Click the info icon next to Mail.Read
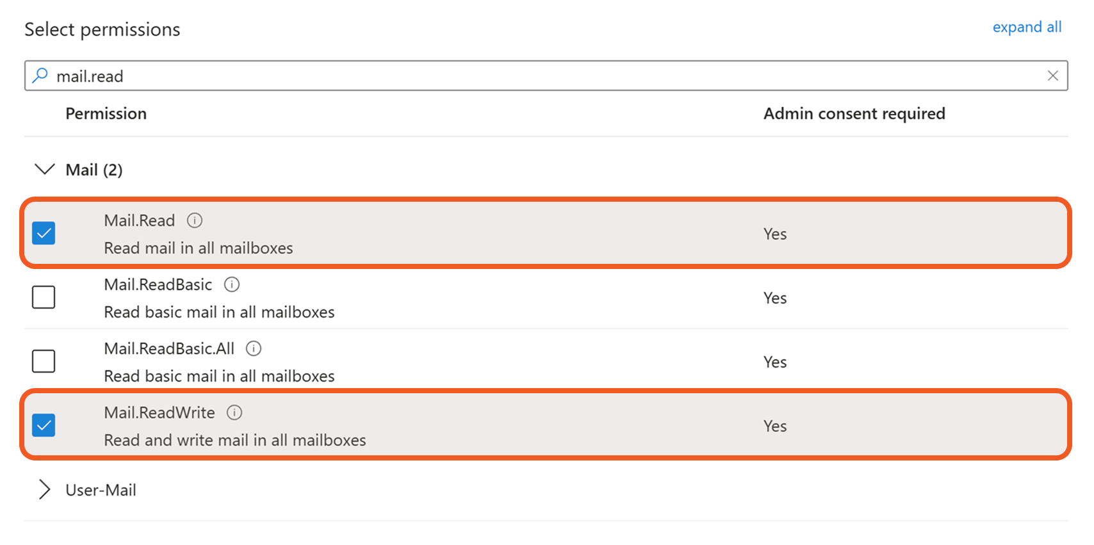Screen dimensions: 1094x545 pos(195,221)
